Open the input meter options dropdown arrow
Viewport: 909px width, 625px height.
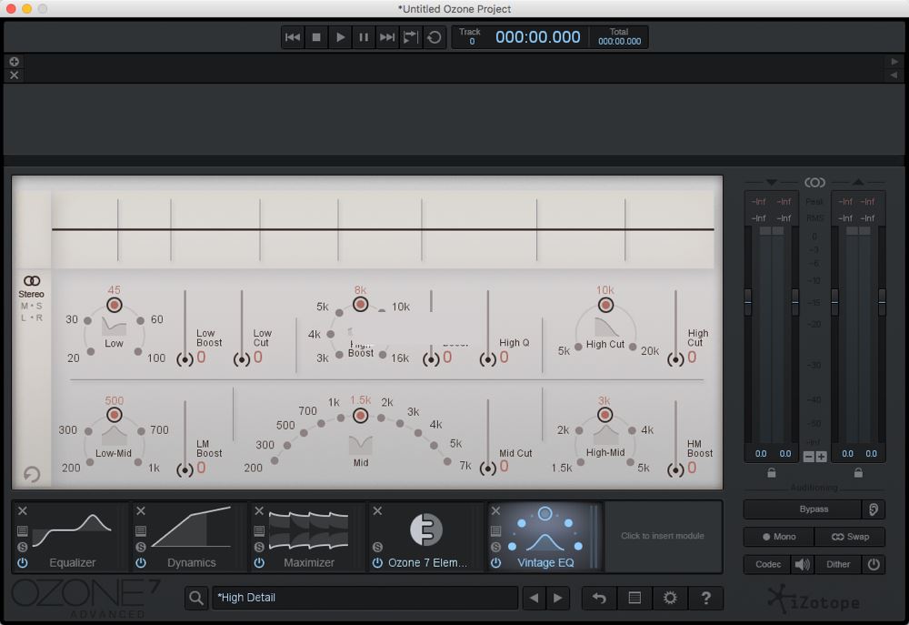tap(770, 182)
